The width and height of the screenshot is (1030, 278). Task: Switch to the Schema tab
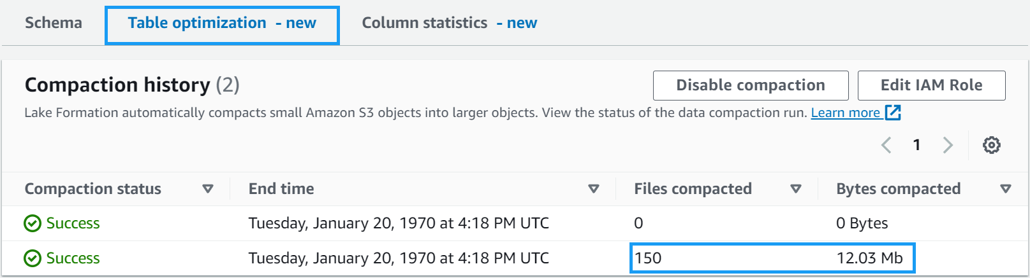click(54, 23)
